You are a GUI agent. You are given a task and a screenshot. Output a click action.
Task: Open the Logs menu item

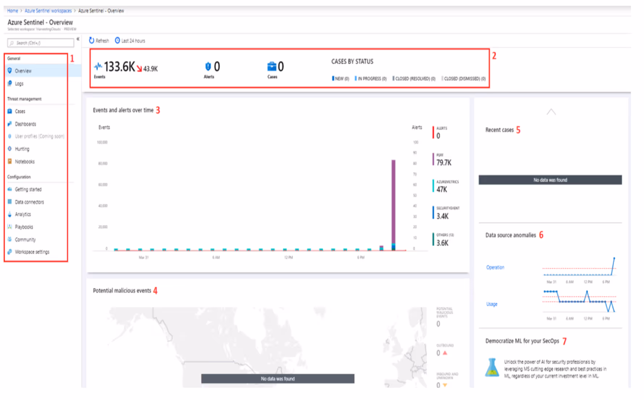19,84
